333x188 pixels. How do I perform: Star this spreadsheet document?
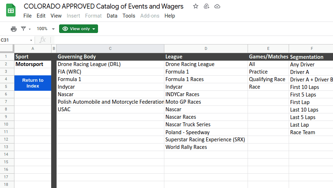pyautogui.click(x=196, y=6)
